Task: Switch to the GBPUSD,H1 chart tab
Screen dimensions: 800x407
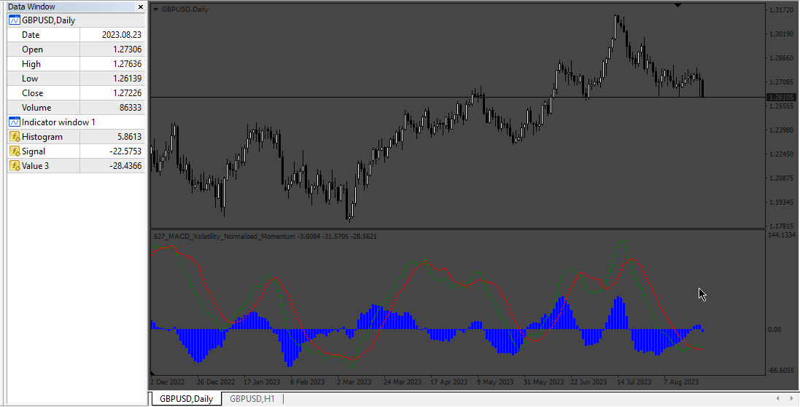Action: [x=252, y=399]
